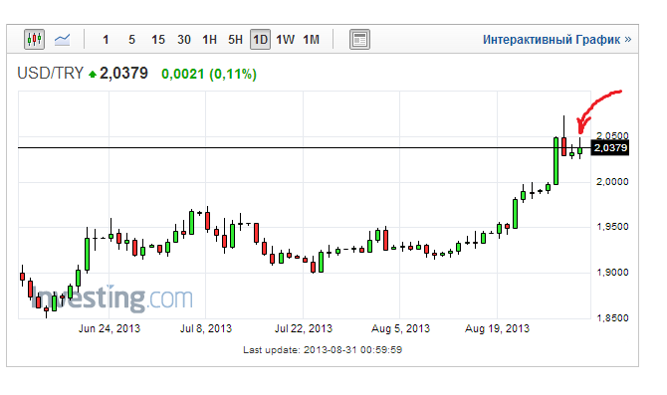The image size is (667, 395).
Task: Switch to line chart type icon
Action: click(62, 40)
